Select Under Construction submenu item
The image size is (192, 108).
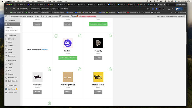pos(11,31)
